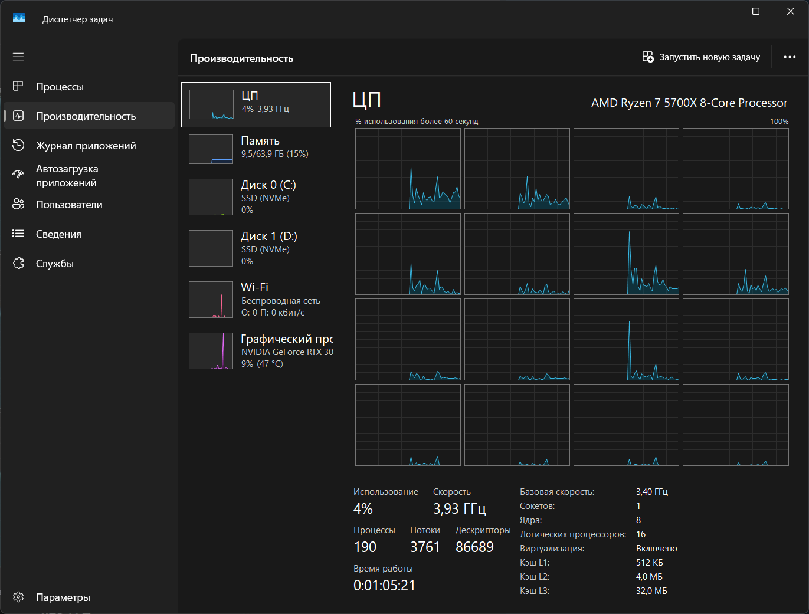Click the Details list icon
809x614 pixels.
coord(18,234)
